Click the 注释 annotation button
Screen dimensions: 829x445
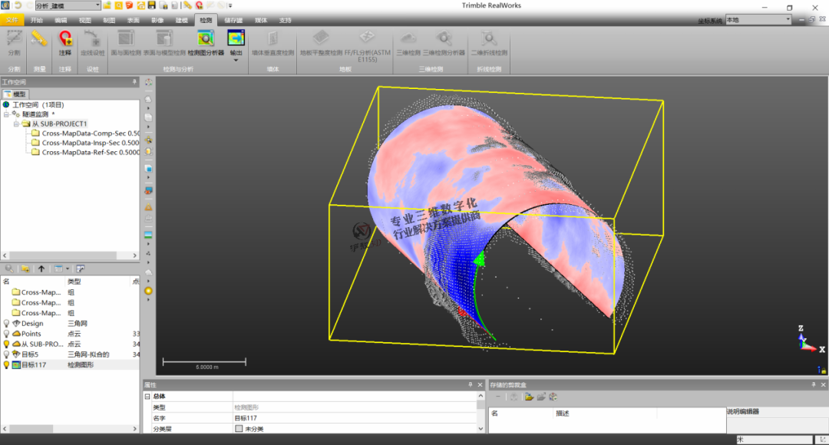pos(63,42)
